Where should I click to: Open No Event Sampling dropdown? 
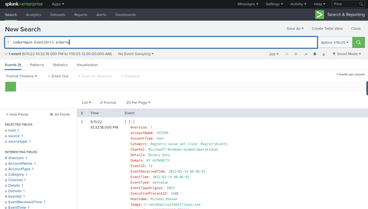pos(136,54)
